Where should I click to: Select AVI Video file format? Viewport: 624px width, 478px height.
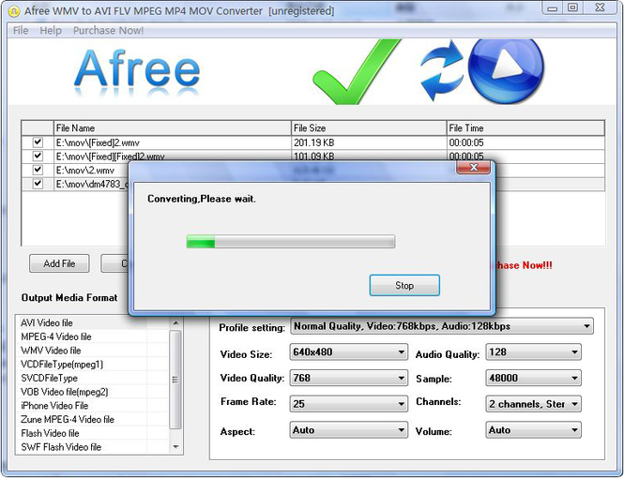pyautogui.click(x=92, y=322)
